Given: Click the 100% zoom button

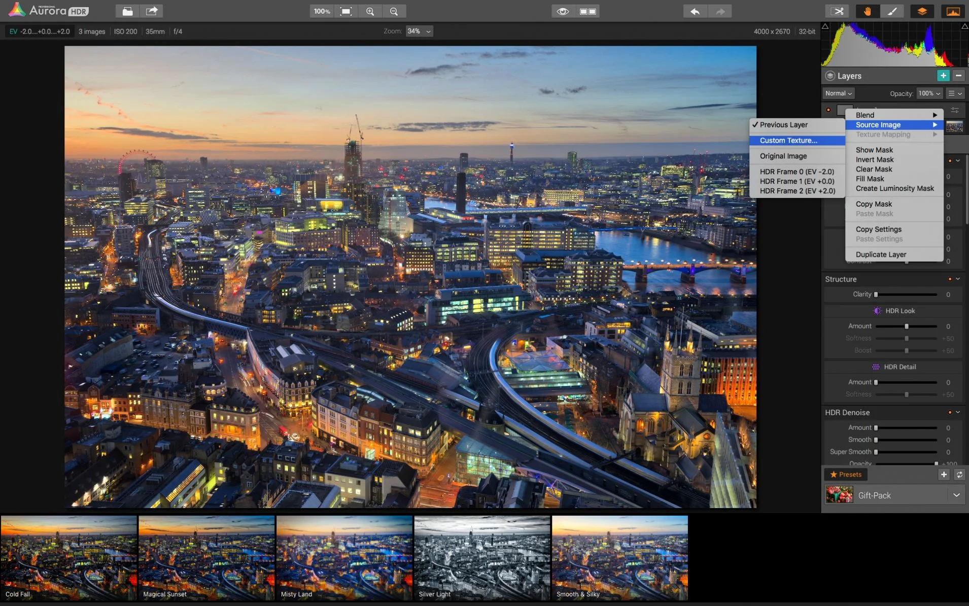Looking at the screenshot, I should [322, 11].
